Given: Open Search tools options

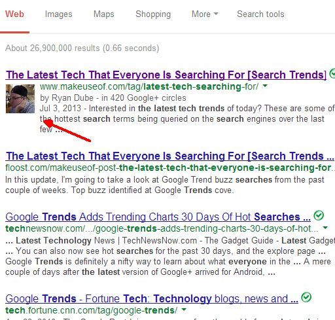Looking at the screenshot, I should tap(260, 14).
